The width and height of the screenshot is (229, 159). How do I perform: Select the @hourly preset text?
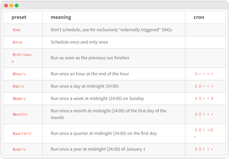tap(19, 74)
